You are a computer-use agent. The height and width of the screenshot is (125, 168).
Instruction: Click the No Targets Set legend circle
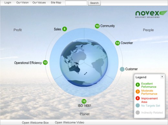click(x=138, y=105)
